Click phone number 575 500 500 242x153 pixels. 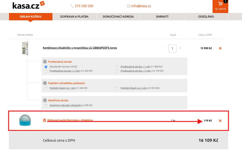(84, 6)
